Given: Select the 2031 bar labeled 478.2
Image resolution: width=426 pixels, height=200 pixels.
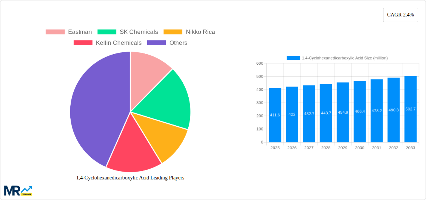Looking at the screenshot, I should (x=377, y=111).
